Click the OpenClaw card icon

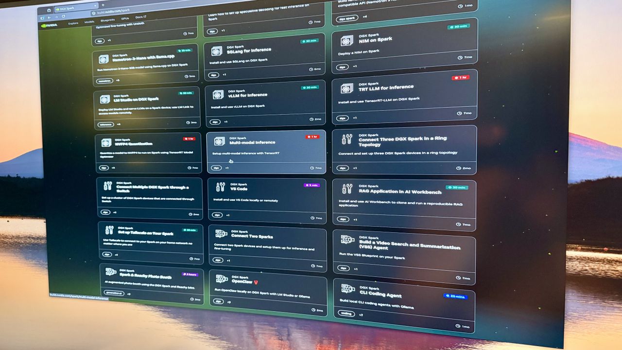[222, 279]
